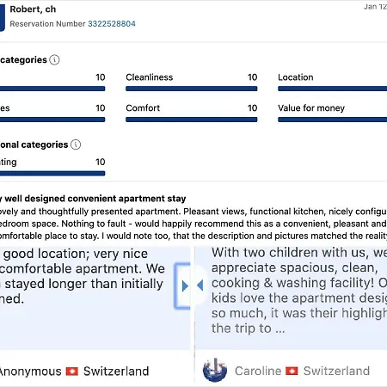
Task: Advance the review carousel with right arrow
Action: pyautogui.click(x=185, y=286)
